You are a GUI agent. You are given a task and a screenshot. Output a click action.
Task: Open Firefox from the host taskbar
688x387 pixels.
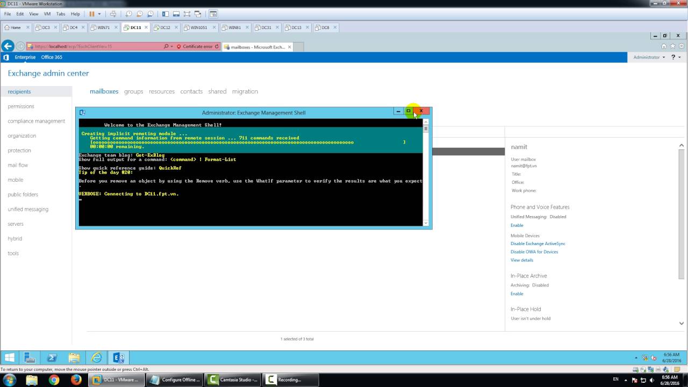click(76, 380)
